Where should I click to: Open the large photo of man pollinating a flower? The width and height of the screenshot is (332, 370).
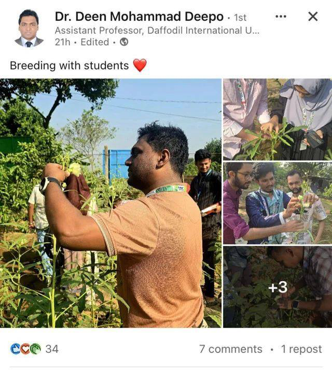point(110,203)
